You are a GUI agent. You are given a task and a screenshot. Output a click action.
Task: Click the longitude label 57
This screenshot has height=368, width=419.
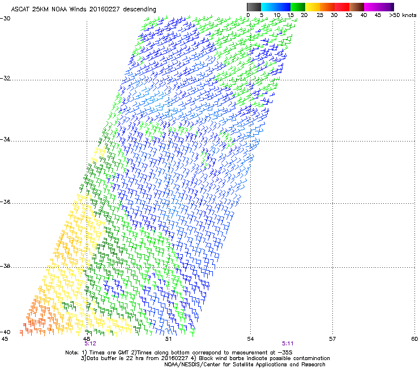tap(332, 339)
